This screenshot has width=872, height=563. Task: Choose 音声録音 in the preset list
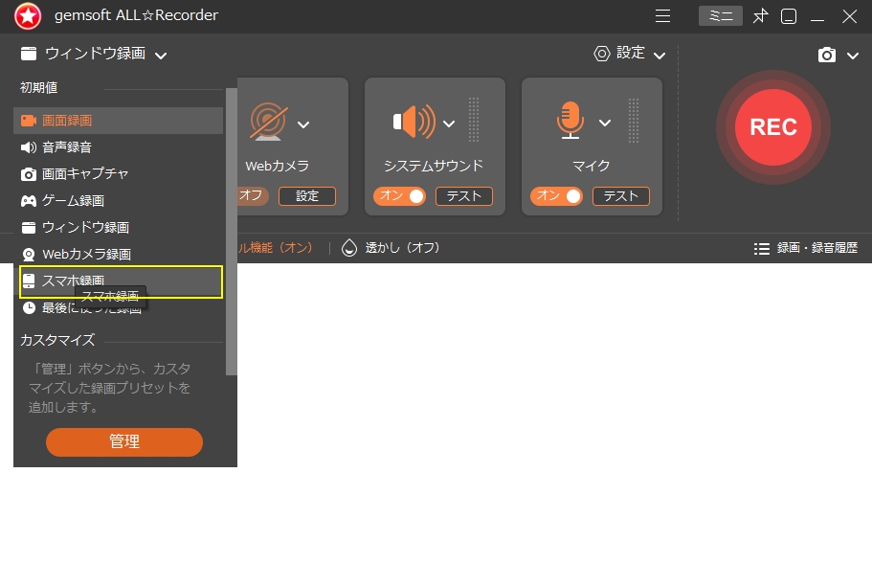coord(67,147)
